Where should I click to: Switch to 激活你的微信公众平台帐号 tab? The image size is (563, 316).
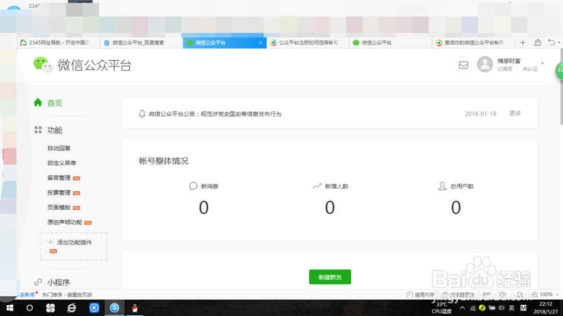(473, 43)
